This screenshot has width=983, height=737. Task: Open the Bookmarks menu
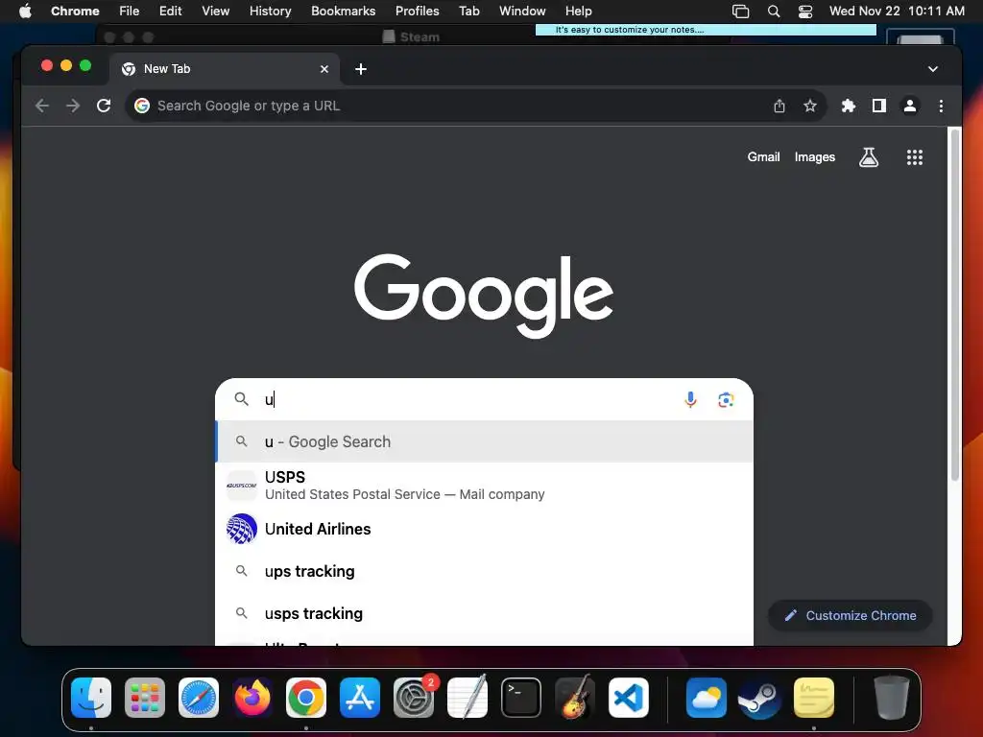(343, 11)
